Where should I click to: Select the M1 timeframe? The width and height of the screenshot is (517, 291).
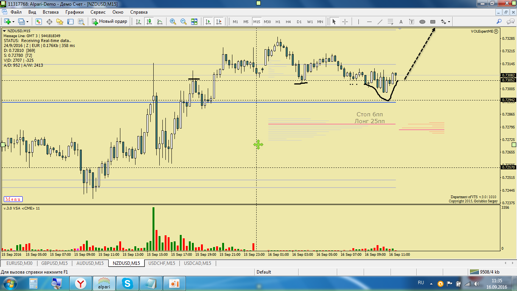coord(235,22)
